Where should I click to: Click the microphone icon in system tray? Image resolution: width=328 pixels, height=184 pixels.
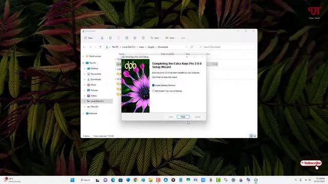point(301,180)
